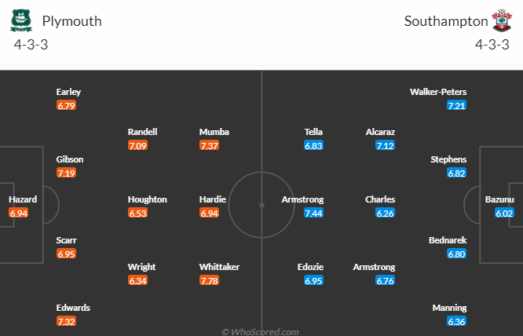523x336 pixels.
Task: Open the Southampton team name link
Action: pyautogui.click(x=443, y=21)
